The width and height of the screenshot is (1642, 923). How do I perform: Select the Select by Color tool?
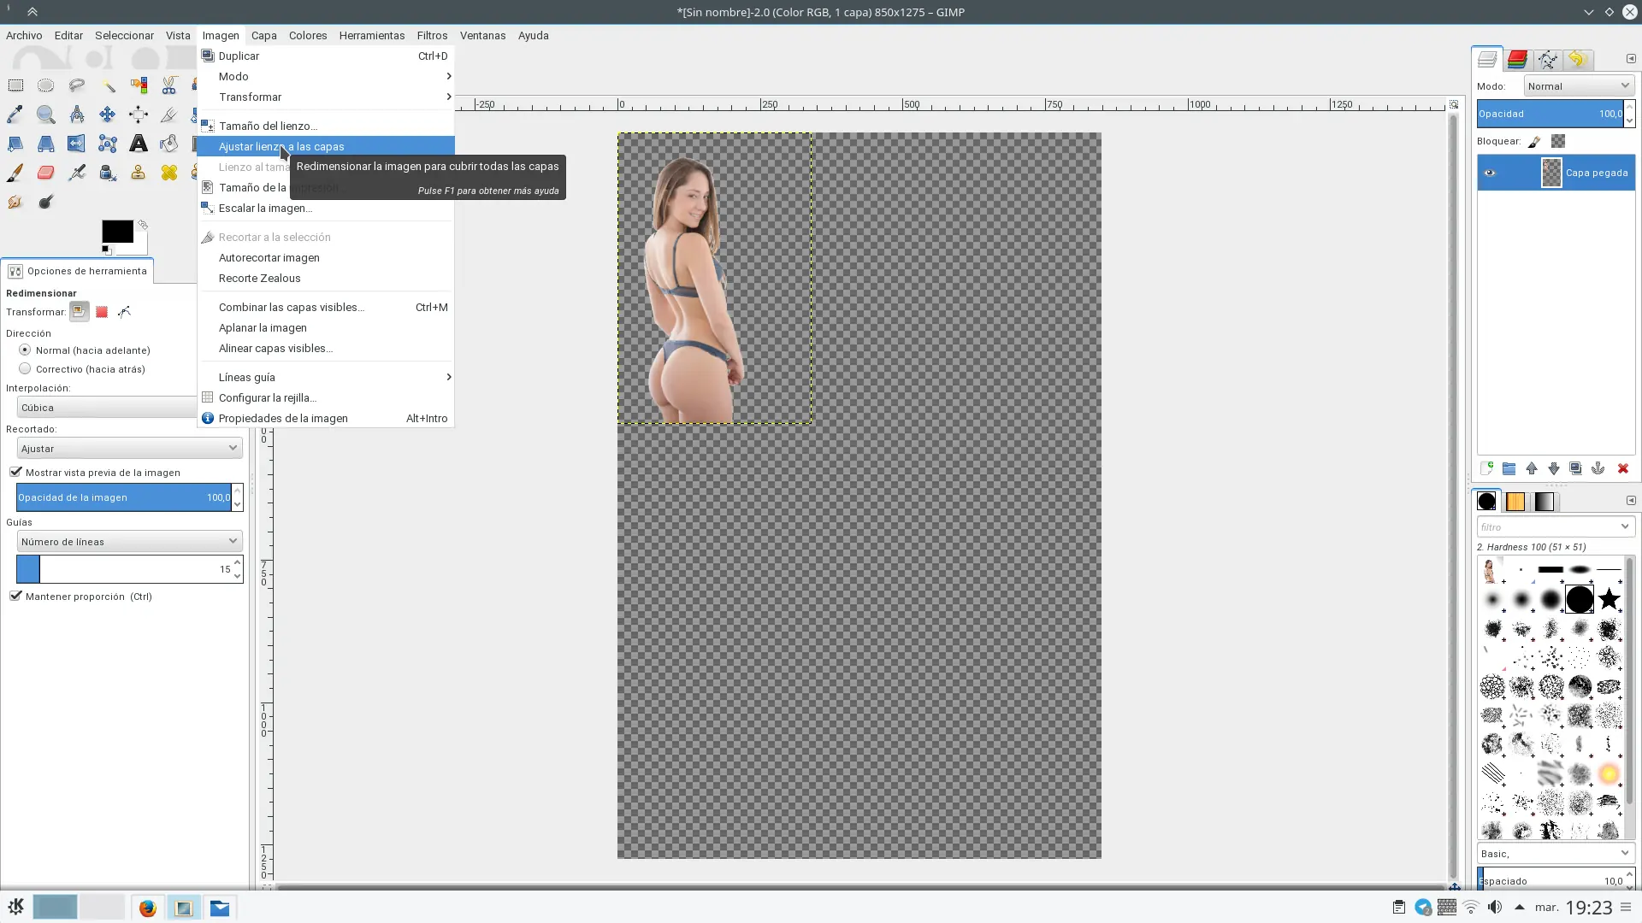tap(139, 85)
